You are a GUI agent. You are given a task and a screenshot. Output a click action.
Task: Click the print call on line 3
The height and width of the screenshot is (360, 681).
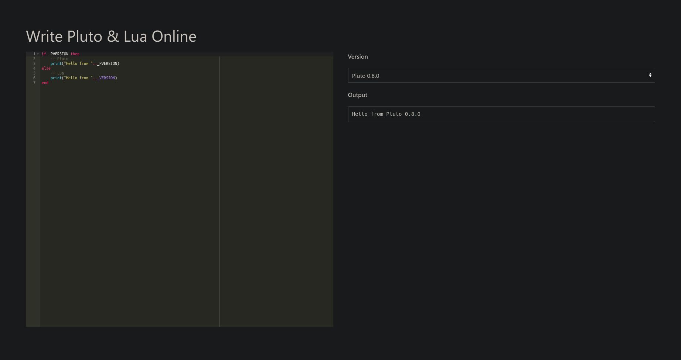55,63
